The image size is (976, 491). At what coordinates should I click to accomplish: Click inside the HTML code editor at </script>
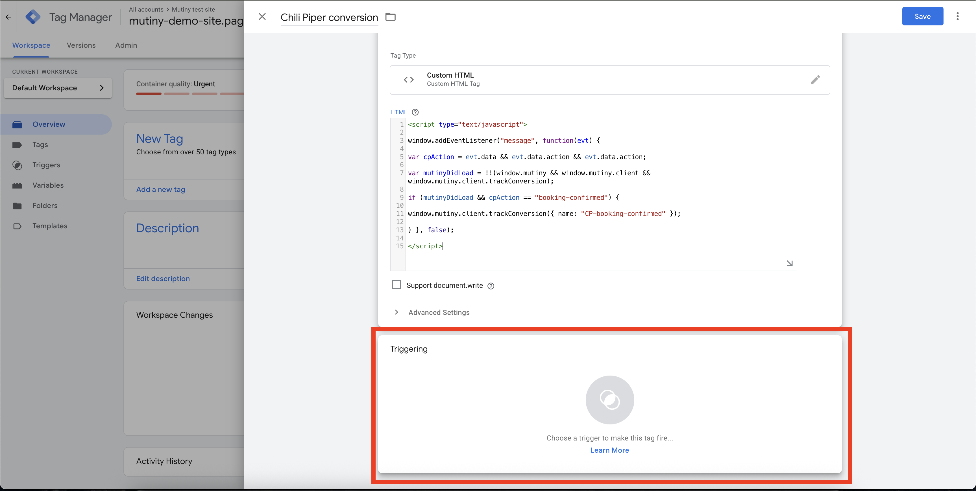coord(425,246)
